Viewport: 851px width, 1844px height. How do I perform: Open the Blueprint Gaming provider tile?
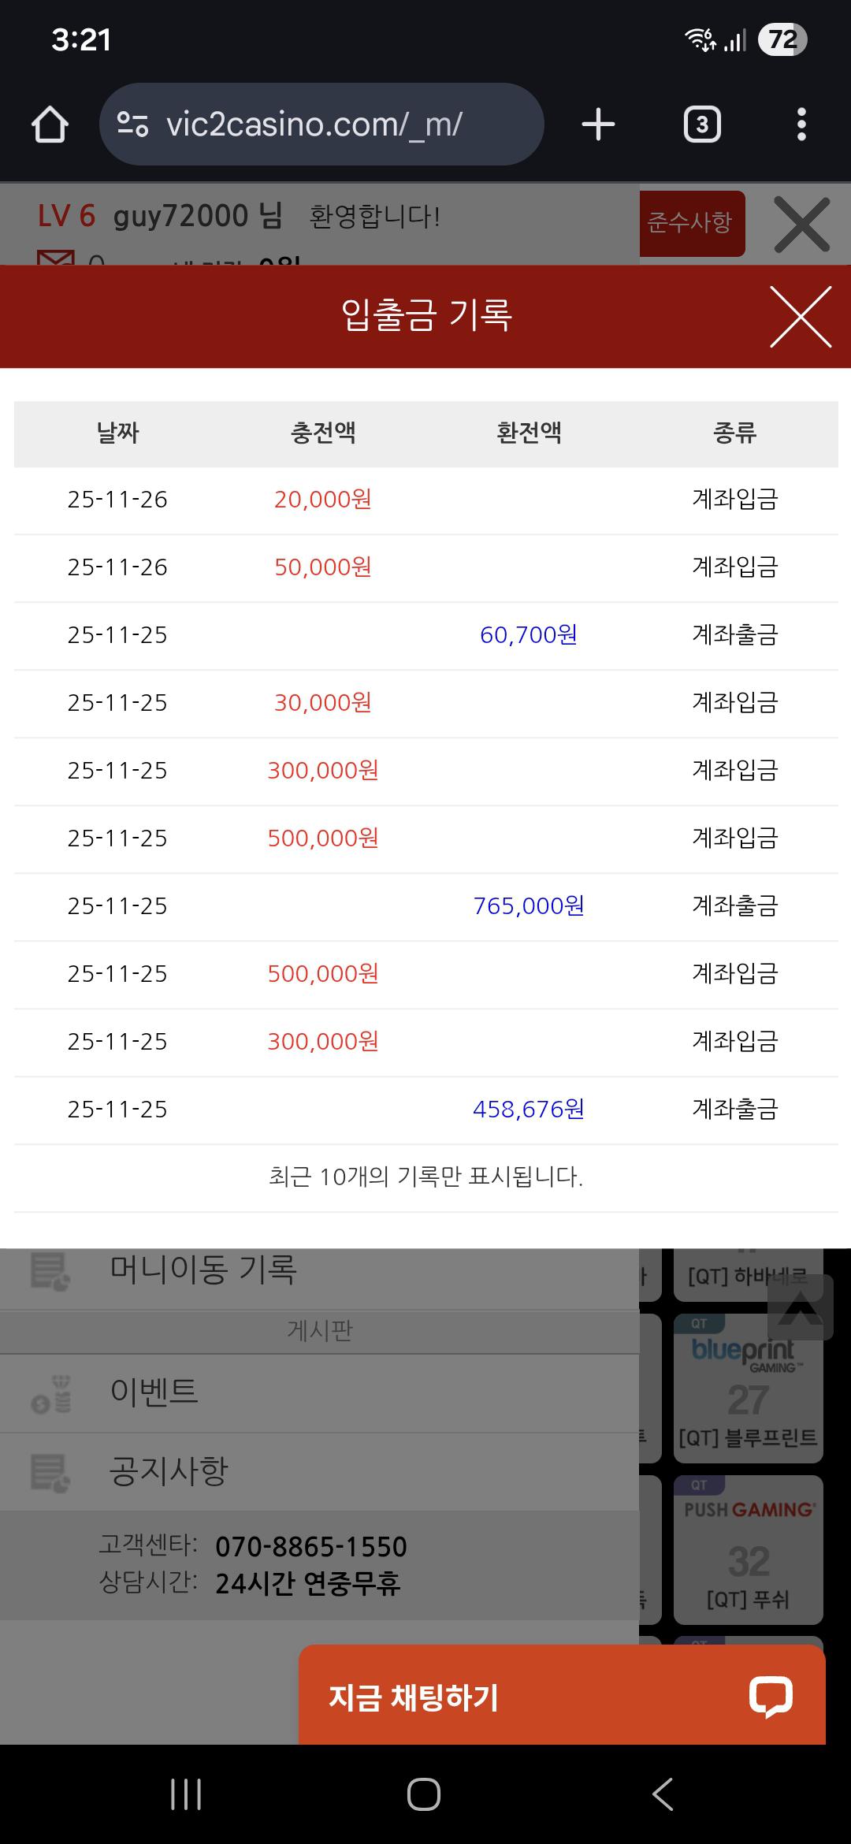pyautogui.click(x=748, y=1389)
